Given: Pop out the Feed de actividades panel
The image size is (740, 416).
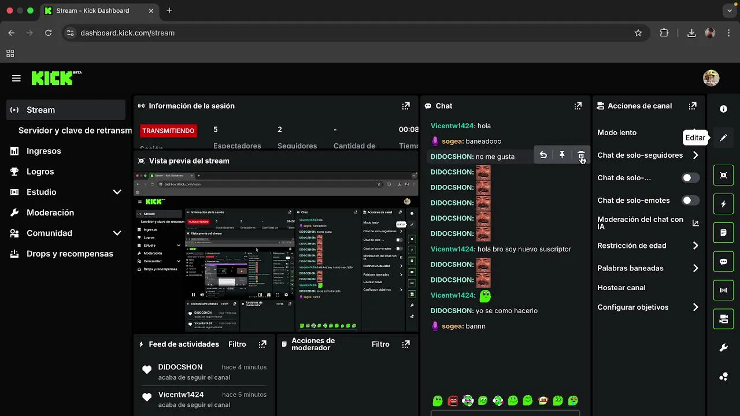Looking at the screenshot, I should tap(262, 344).
